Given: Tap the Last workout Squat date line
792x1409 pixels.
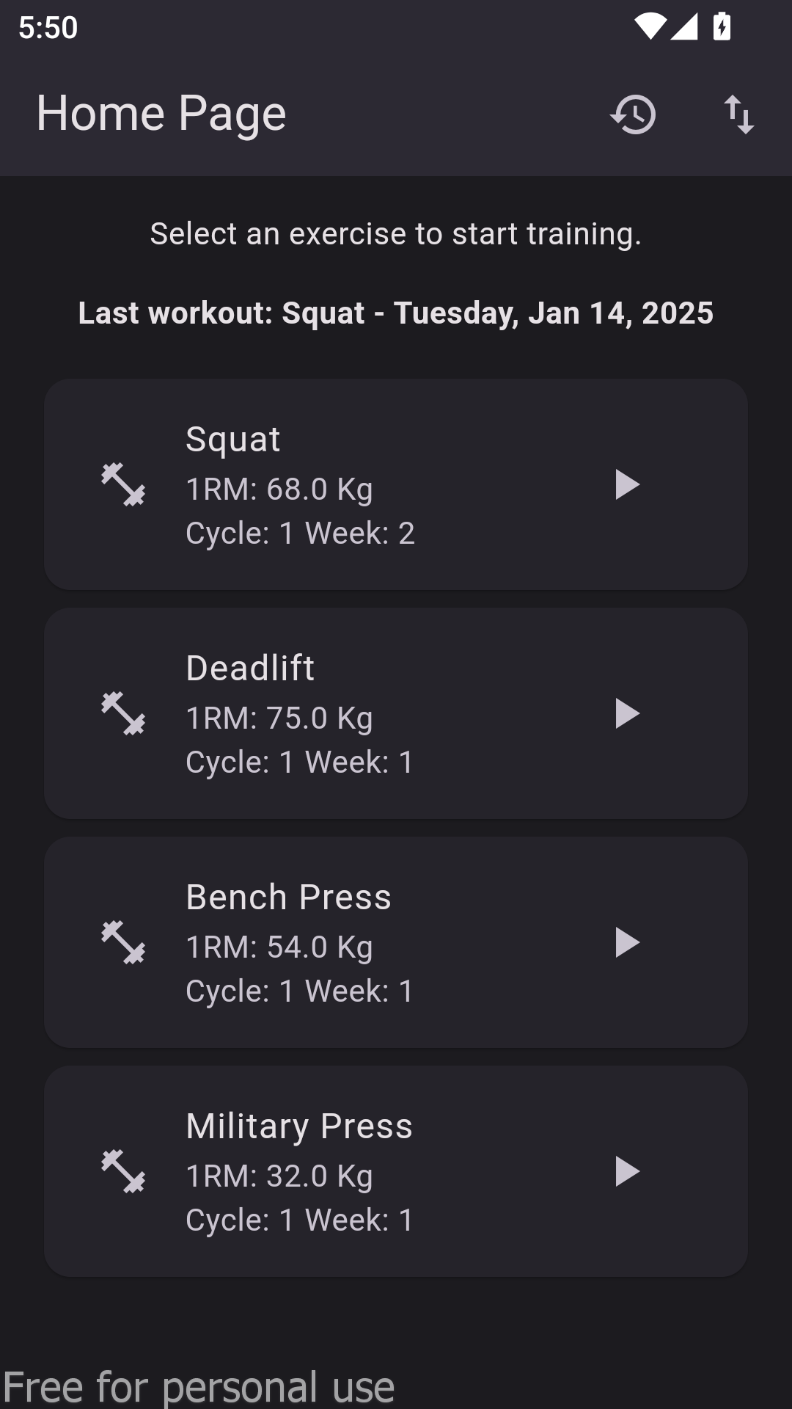Looking at the screenshot, I should (396, 313).
